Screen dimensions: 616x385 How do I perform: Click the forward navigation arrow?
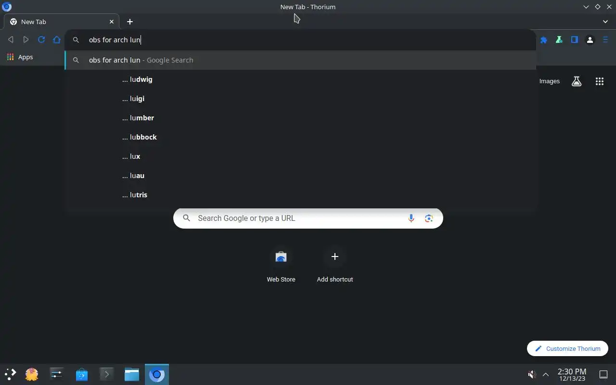(26, 40)
